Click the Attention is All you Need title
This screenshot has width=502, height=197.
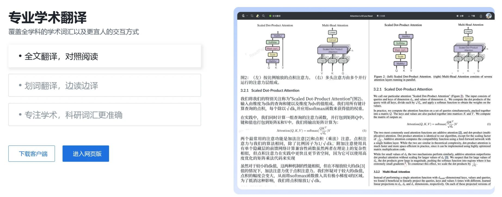click(361, 16)
